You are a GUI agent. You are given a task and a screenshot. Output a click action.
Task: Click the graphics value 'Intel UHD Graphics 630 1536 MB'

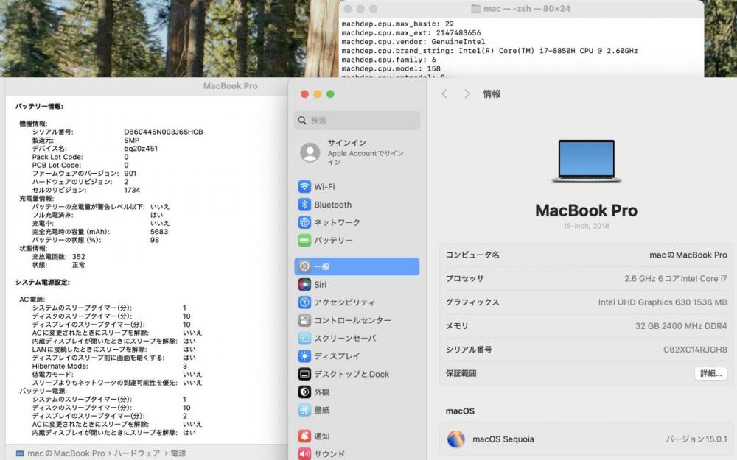click(x=663, y=302)
